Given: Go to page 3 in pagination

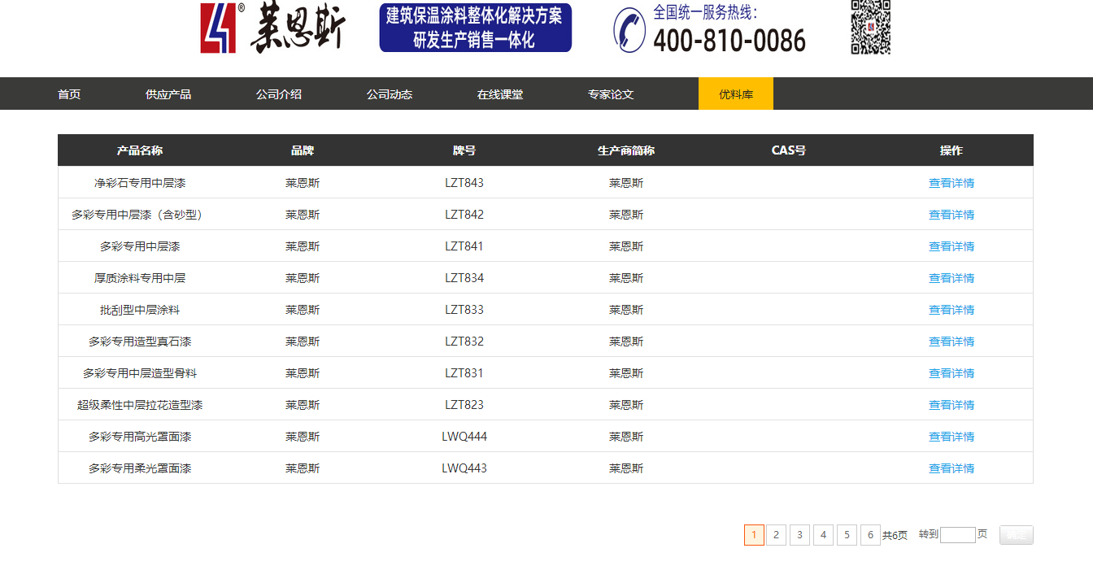Looking at the screenshot, I should (x=800, y=535).
